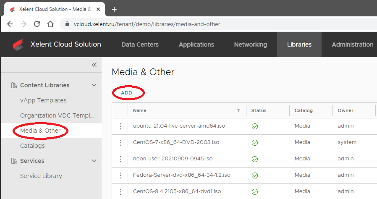This screenshot has width=377, height=199.
Task: Click the CentOS-7-x86_64-DVD-2003.iso name
Action: pos(176,142)
